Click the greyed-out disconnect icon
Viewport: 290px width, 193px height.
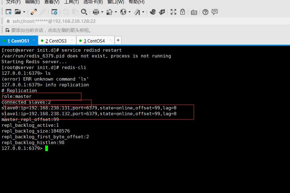(43, 12)
